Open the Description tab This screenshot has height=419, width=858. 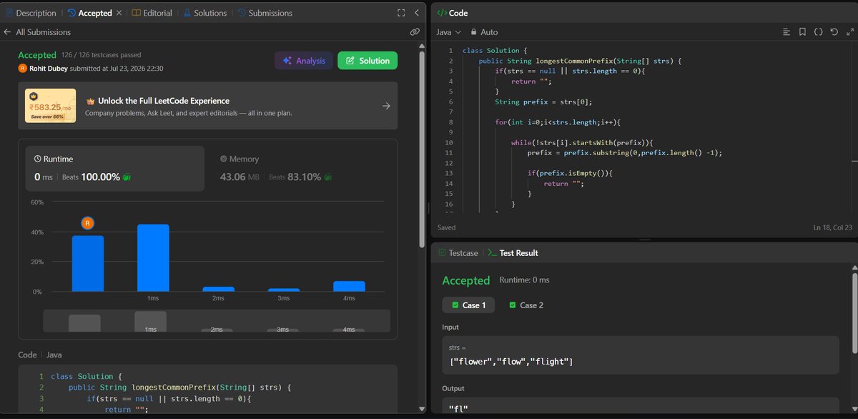click(31, 13)
